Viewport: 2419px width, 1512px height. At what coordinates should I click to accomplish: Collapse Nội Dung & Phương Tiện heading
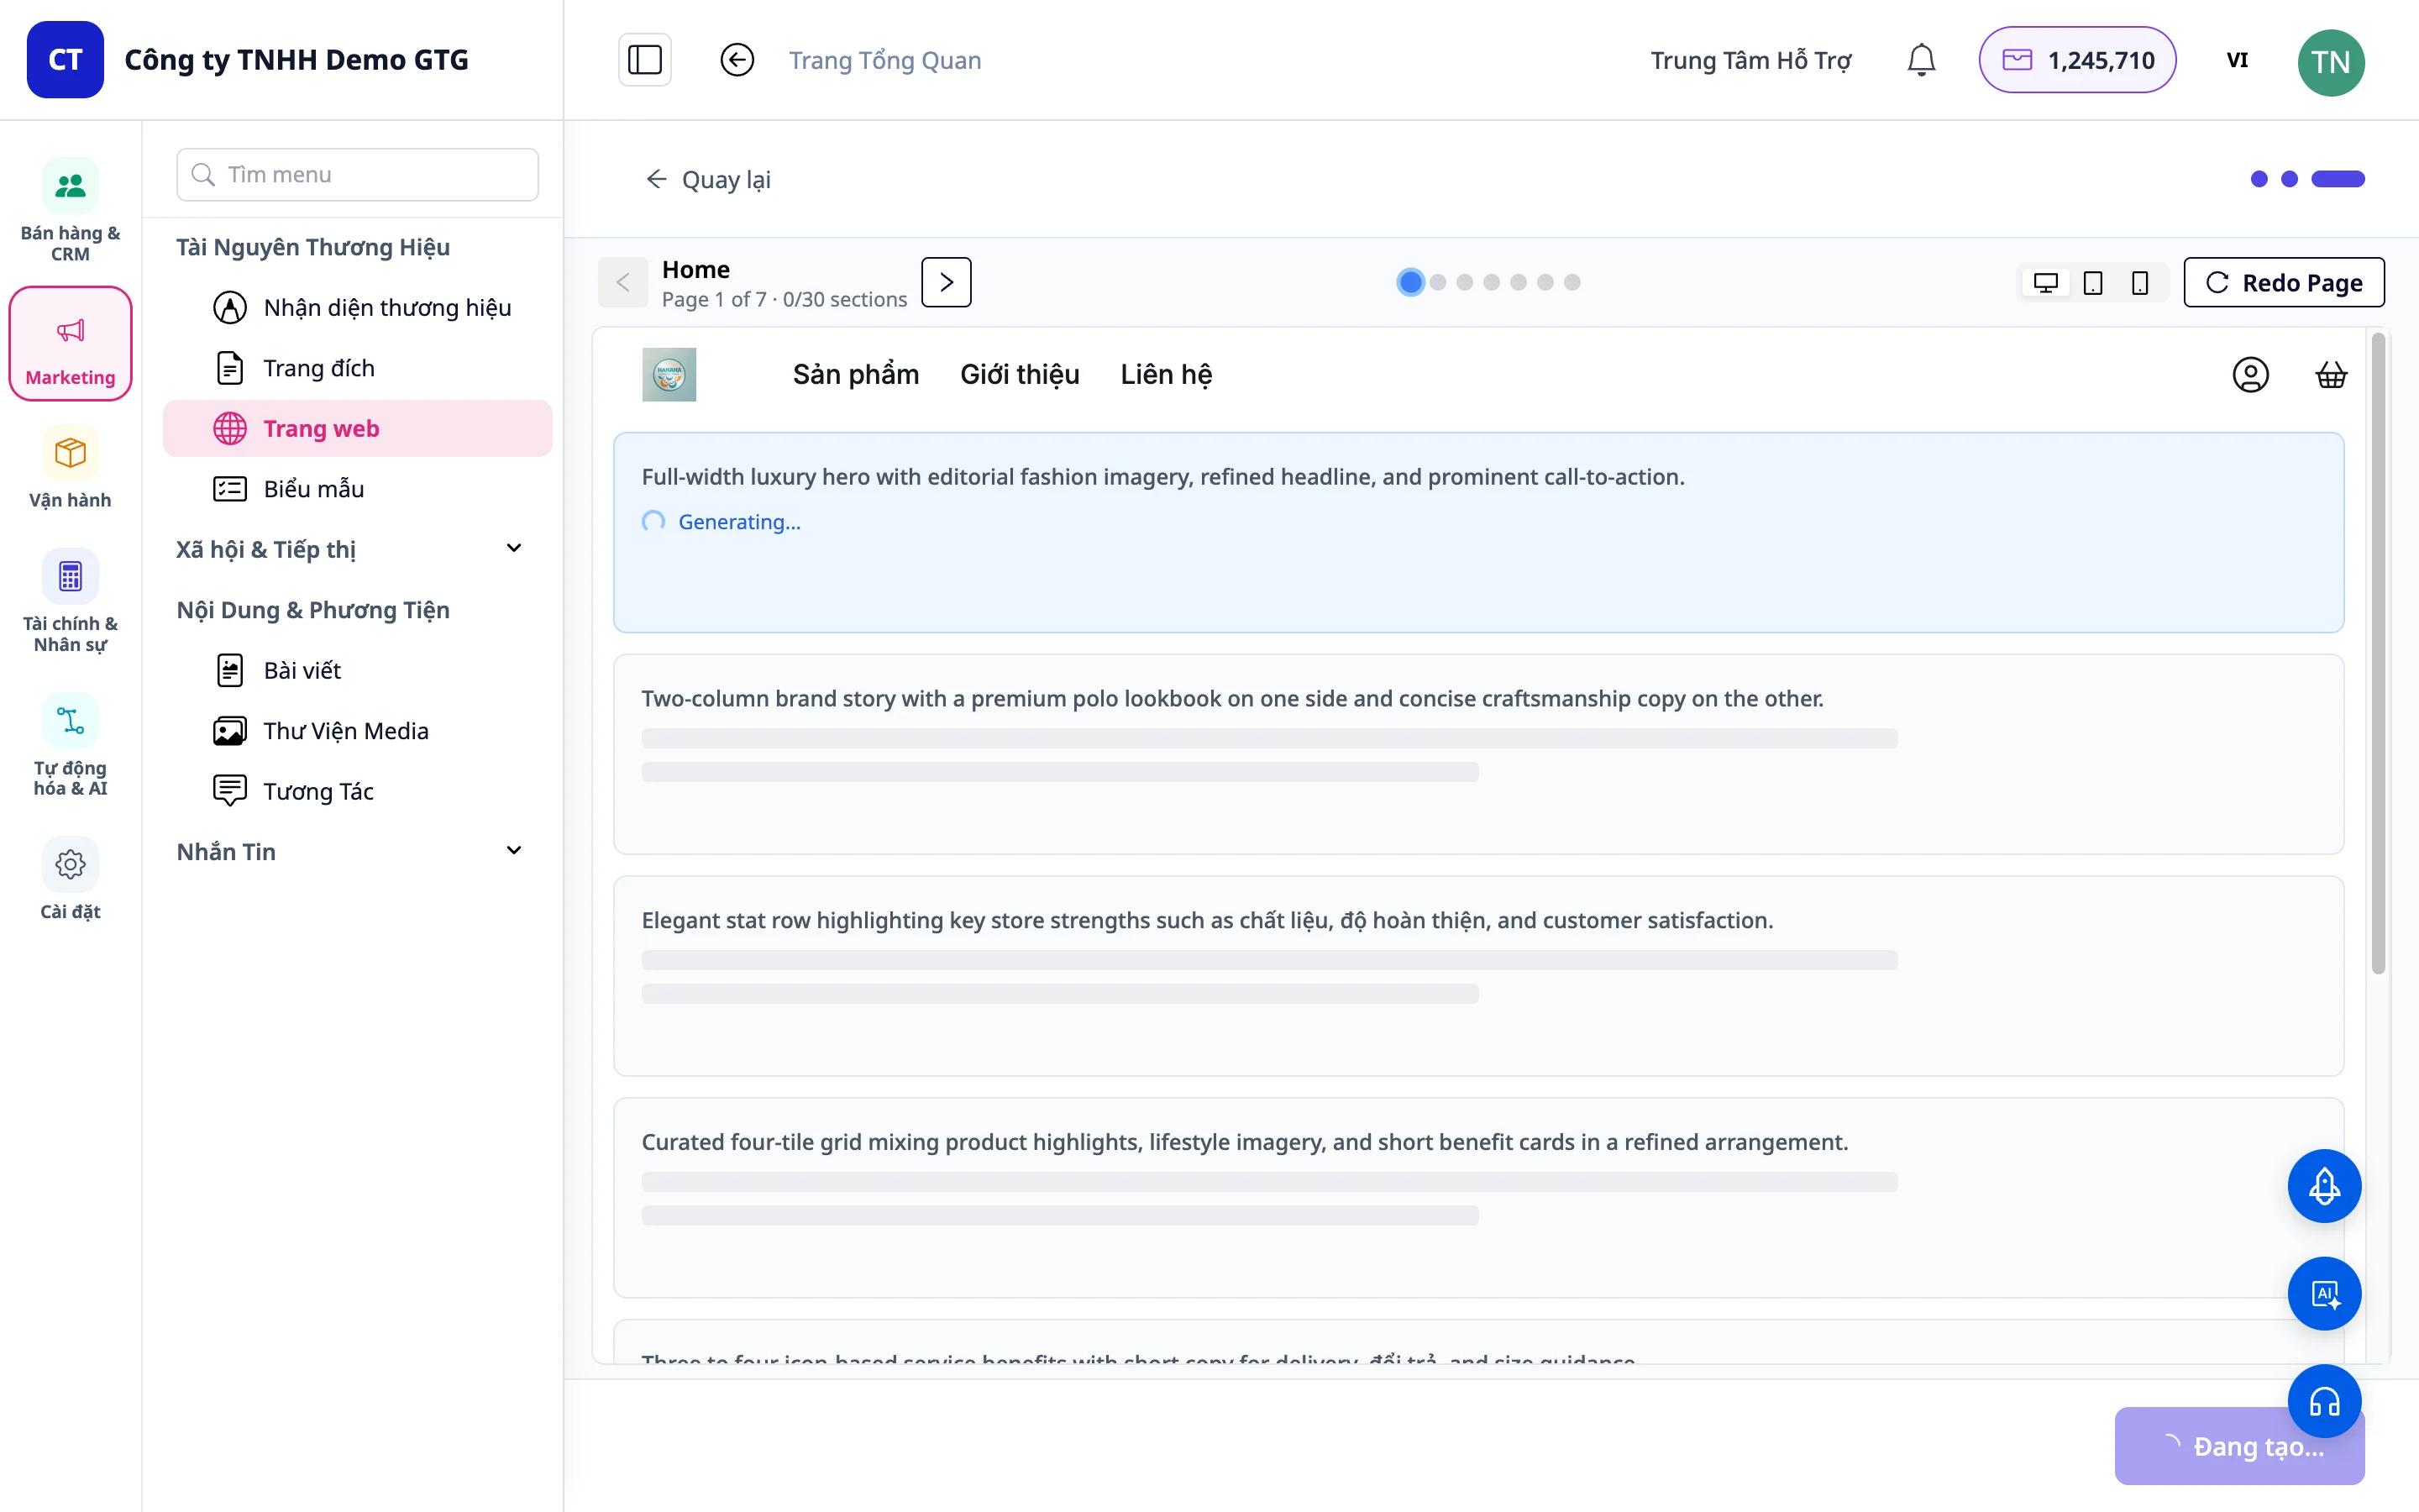pyautogui.click(x=312, y=610)
